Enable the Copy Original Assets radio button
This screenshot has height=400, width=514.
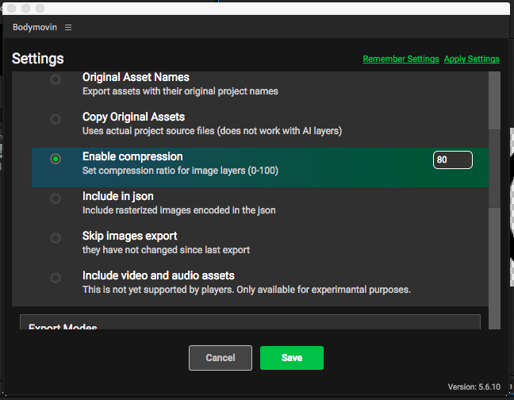click(x=56, y=119)
